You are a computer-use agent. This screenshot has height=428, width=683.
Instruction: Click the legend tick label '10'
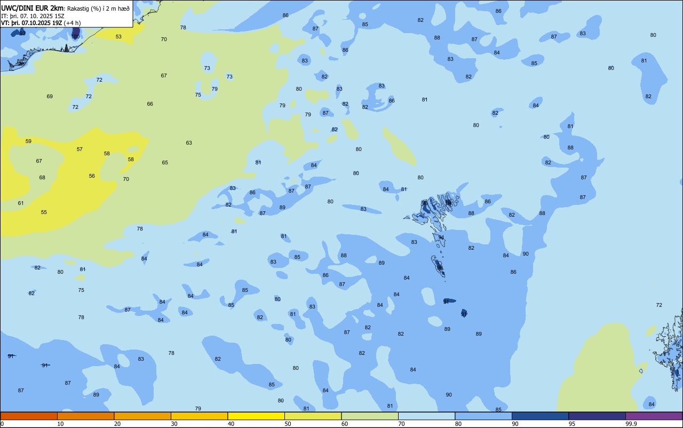(x=61, y=424)
